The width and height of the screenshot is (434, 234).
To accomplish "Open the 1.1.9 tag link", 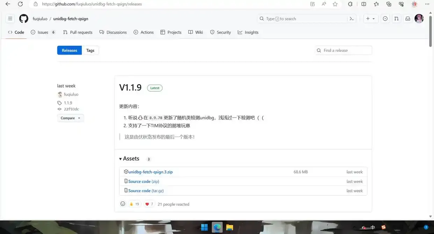I will coord(68,103).
